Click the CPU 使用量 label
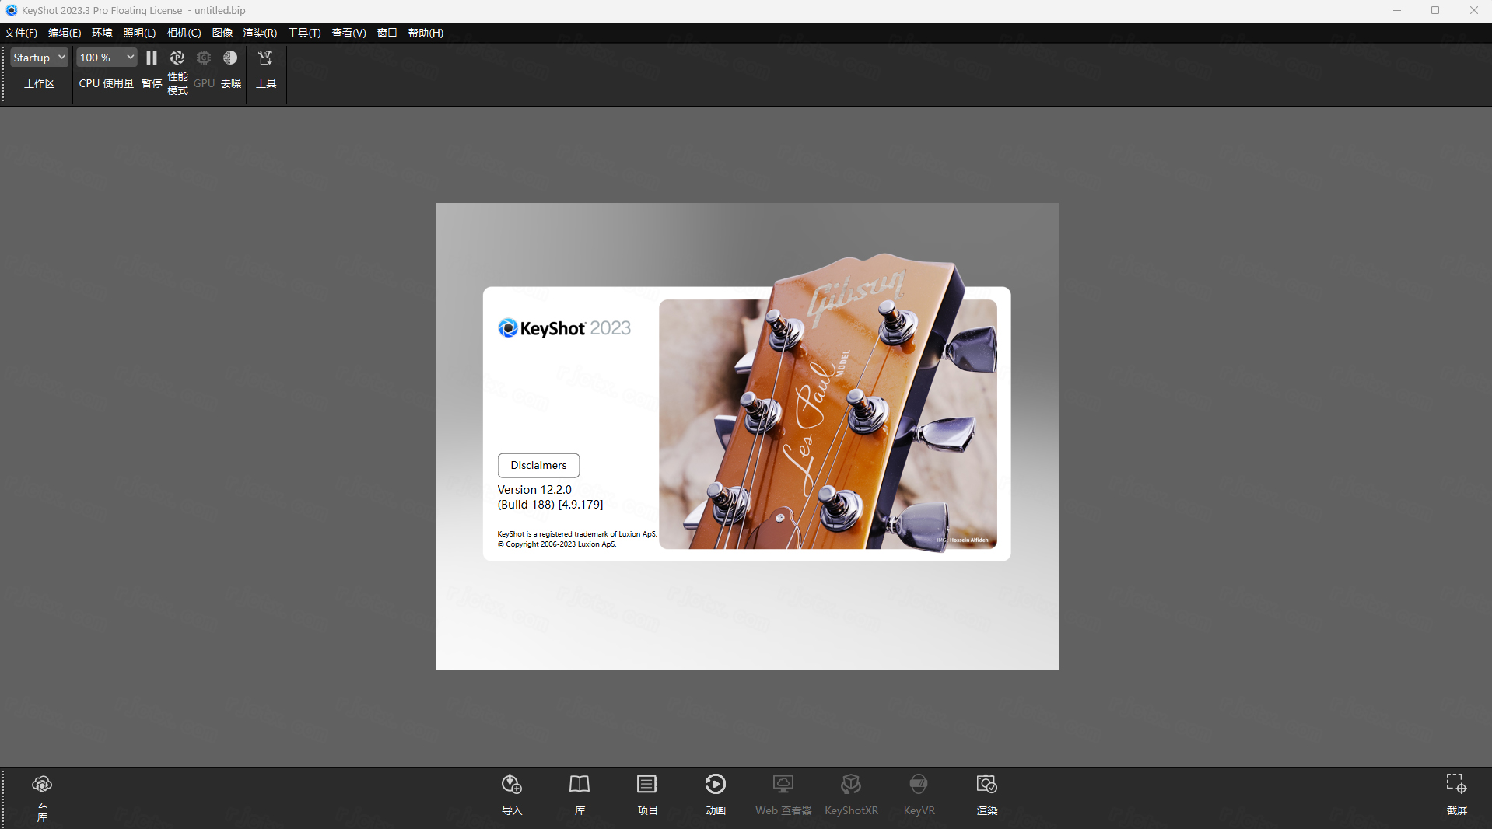This screenshot has width=1492, height=829. (107, 83)
